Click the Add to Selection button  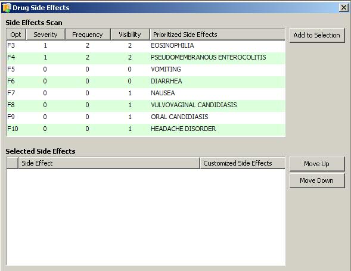(x=317, y=35)
